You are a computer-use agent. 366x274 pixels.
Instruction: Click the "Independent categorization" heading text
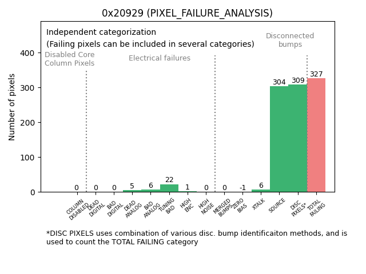point(101,33)
